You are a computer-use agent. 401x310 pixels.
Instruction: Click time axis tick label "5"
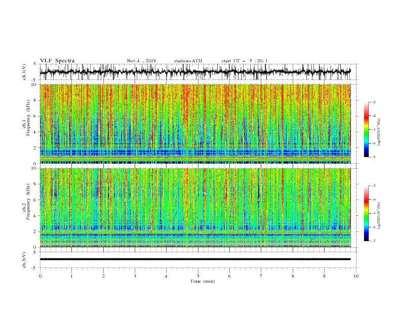coord(198,276)
